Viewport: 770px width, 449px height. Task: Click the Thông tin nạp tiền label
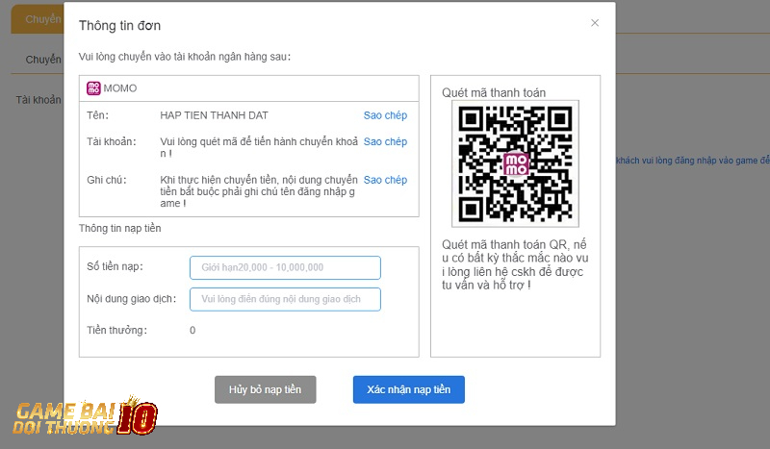[119, 228]
